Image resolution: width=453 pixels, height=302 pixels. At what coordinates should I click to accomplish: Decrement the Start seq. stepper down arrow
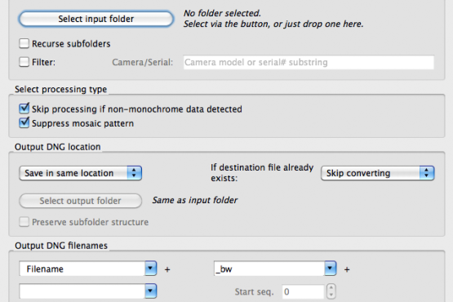coord(331,295)
